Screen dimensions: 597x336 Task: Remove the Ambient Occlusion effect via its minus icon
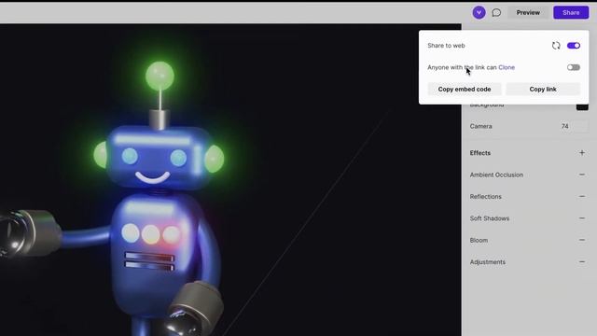582,175
